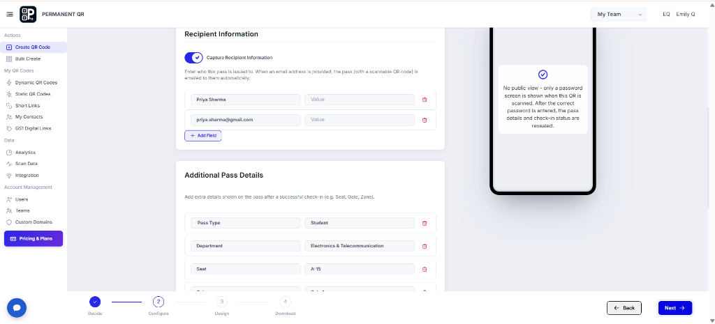Click the GS1 Digital Links item
The height and width of the screenshot is (324, 715).
(34, 129)
